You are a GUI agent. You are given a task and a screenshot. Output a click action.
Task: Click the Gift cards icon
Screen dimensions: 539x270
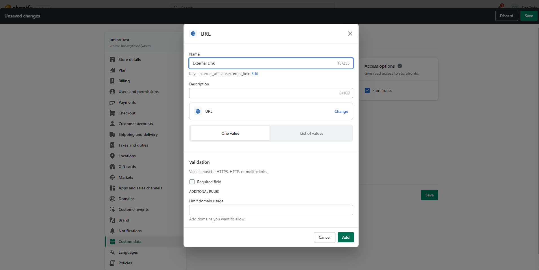coord(112,167)
